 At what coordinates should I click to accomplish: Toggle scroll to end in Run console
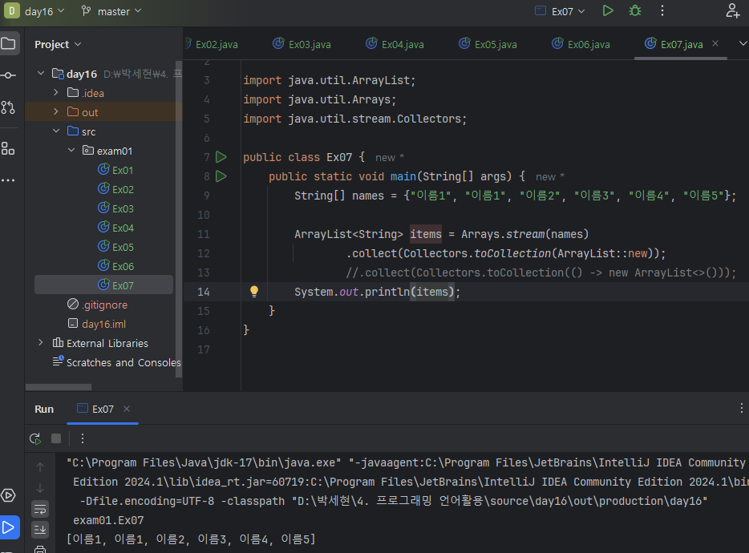pyautogui.click(x=40, y=529)
